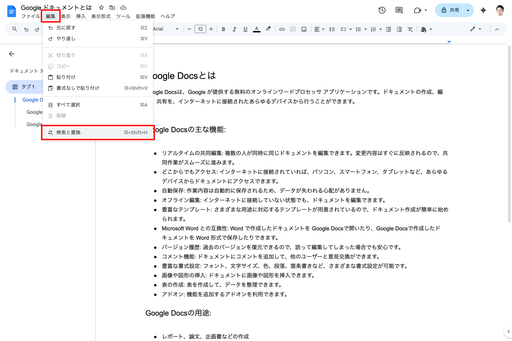Star the document title

point(101,8)
